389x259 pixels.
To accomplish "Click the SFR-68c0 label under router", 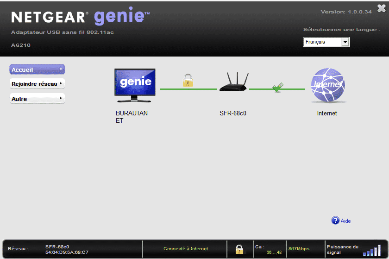I will pyautogui.click(x=232, y=113).
